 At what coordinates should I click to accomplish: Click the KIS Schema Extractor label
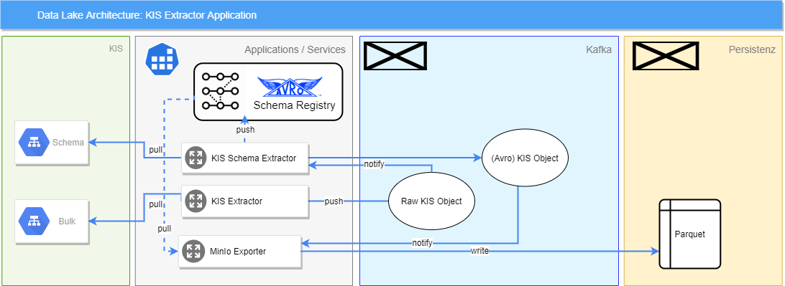(254, 158)
